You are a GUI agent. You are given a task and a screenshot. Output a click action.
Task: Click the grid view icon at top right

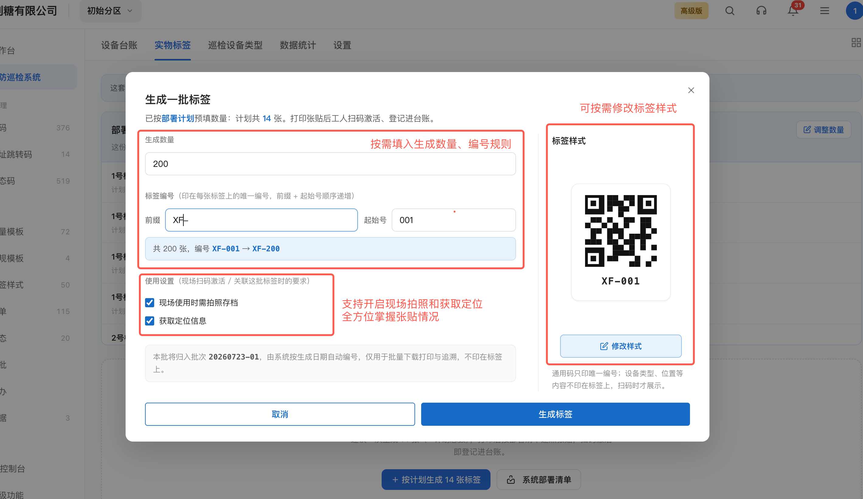click(x=856, y=43)
